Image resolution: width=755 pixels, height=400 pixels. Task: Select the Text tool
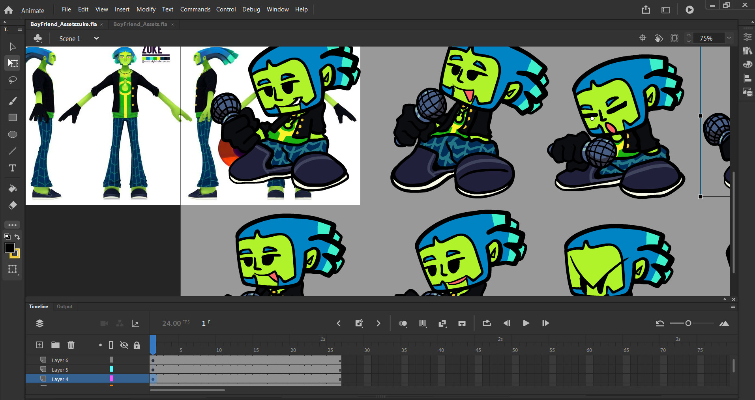(13, 168)
